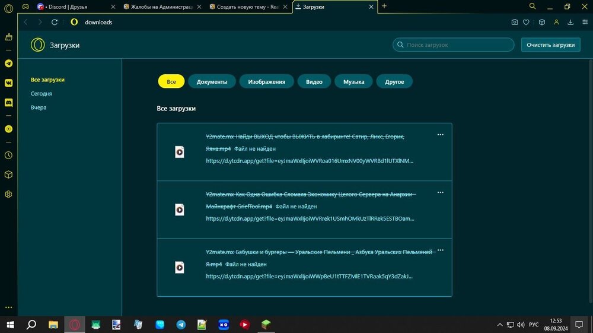Open ytcdn link of Найди ВЫХОД download

coord(310,161)
